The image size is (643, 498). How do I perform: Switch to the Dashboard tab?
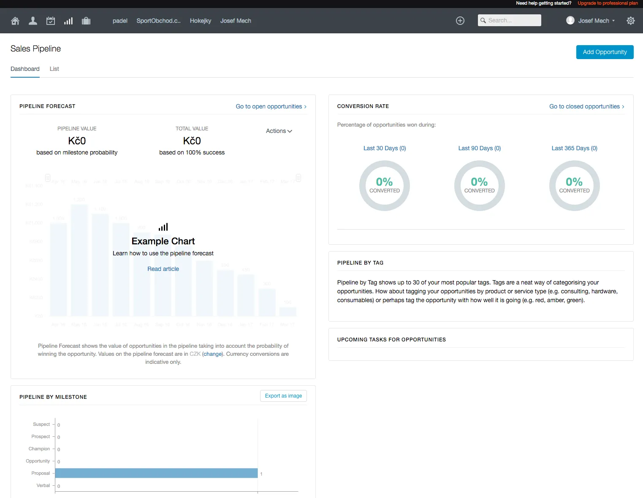click(x=25, y=69)
